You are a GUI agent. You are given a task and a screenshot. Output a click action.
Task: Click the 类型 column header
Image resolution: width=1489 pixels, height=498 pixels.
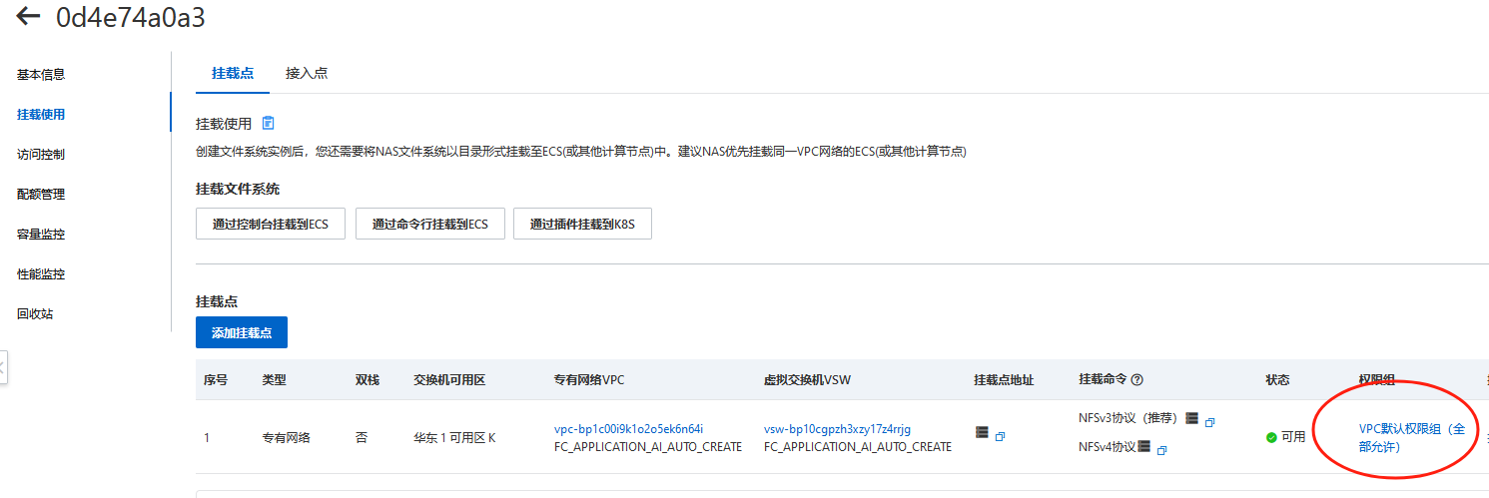click(x=274, y=380)
